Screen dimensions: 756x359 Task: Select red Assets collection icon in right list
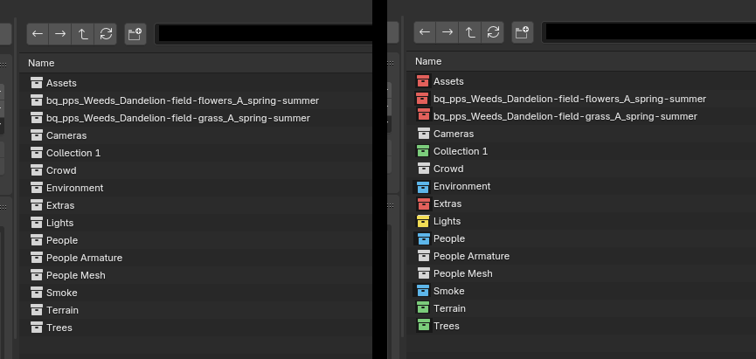(x=423, y=81)
